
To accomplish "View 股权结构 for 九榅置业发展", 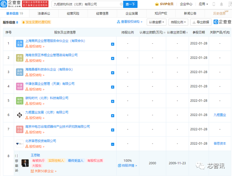I will pyautogui.click(x=35, y=118).
